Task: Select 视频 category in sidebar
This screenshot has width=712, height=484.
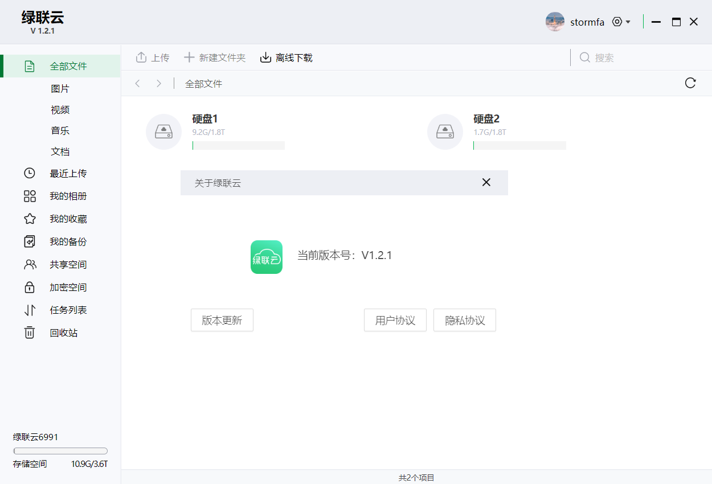Action: pyautogui.click(x=60, y=109)
